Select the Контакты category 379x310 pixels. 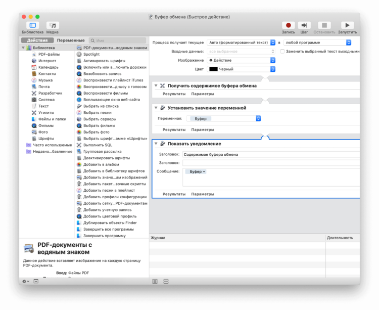click(x=47, y=74)
